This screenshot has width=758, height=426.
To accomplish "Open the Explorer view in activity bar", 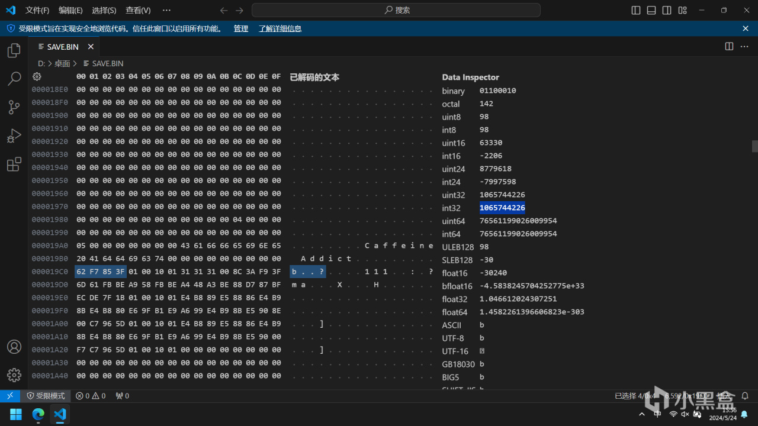I will (x=14, y=51).
